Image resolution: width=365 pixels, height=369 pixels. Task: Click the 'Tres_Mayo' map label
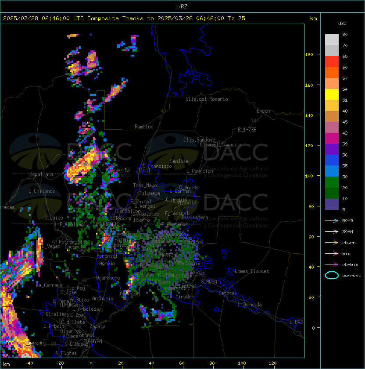145,185
